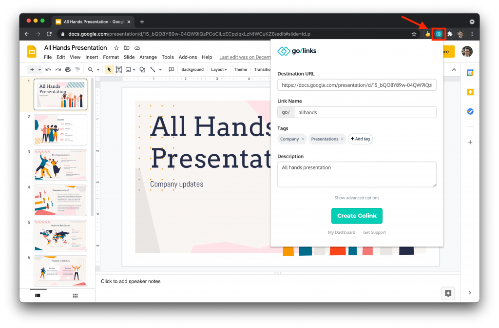
Task: Select the Text box tool
Action: [118, 70]
